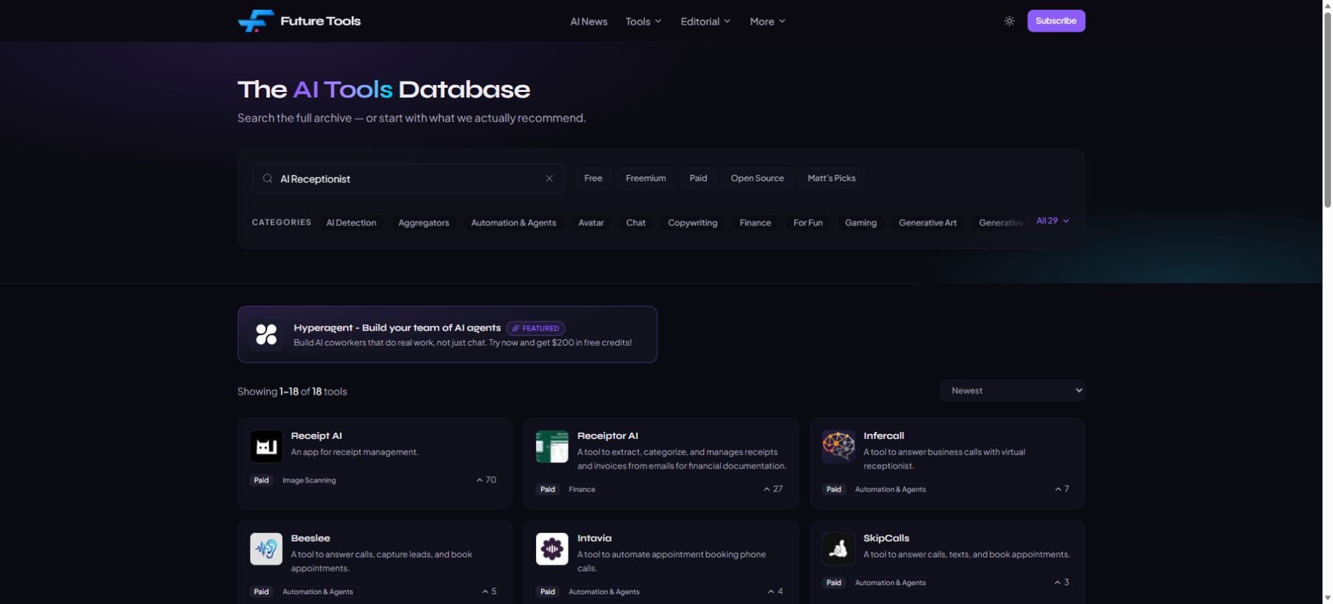This screenshot has height=604, width=1333.
Task: Open the Beeslee tool title
Action: pyautogui.click(x=311, y=539)
